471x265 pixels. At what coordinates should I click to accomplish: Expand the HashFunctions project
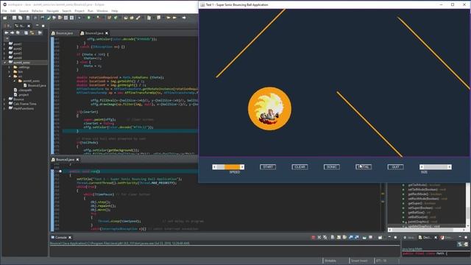(4, 108)
